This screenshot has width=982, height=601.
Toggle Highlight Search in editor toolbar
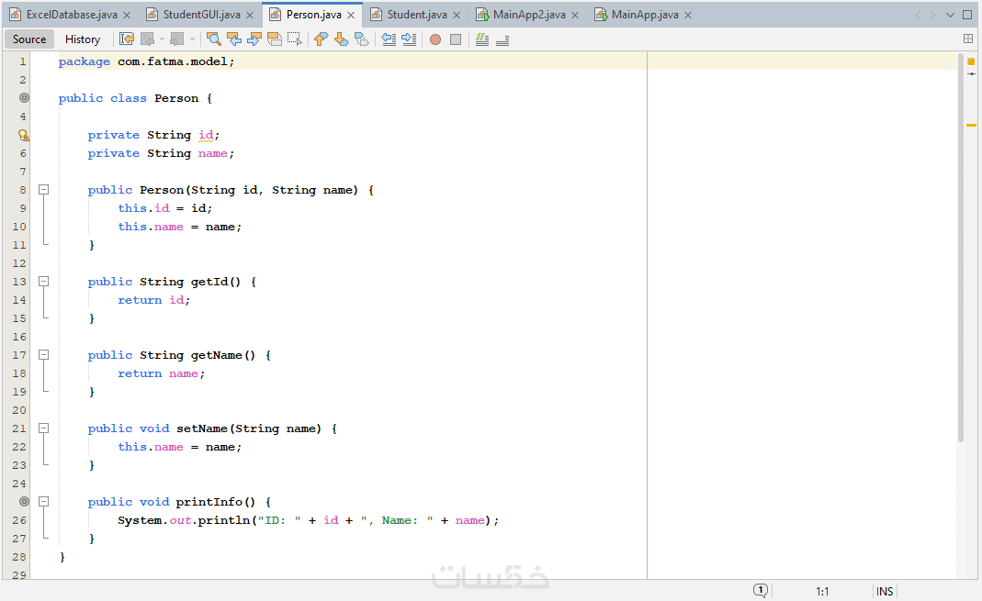(x=275, y=39)
